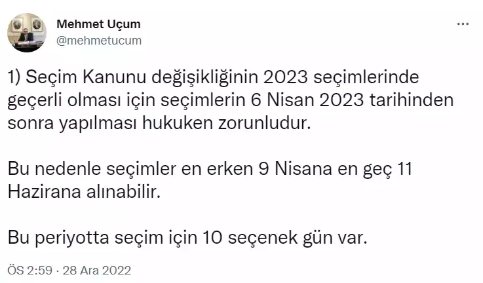Click the word 'alınabilir.' in the tweet

tap(123, 191)
